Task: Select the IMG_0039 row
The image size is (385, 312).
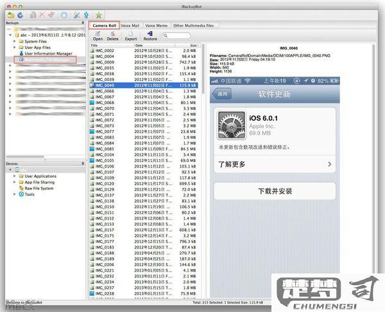Action: pyautogui.click(x=143, y=80)
